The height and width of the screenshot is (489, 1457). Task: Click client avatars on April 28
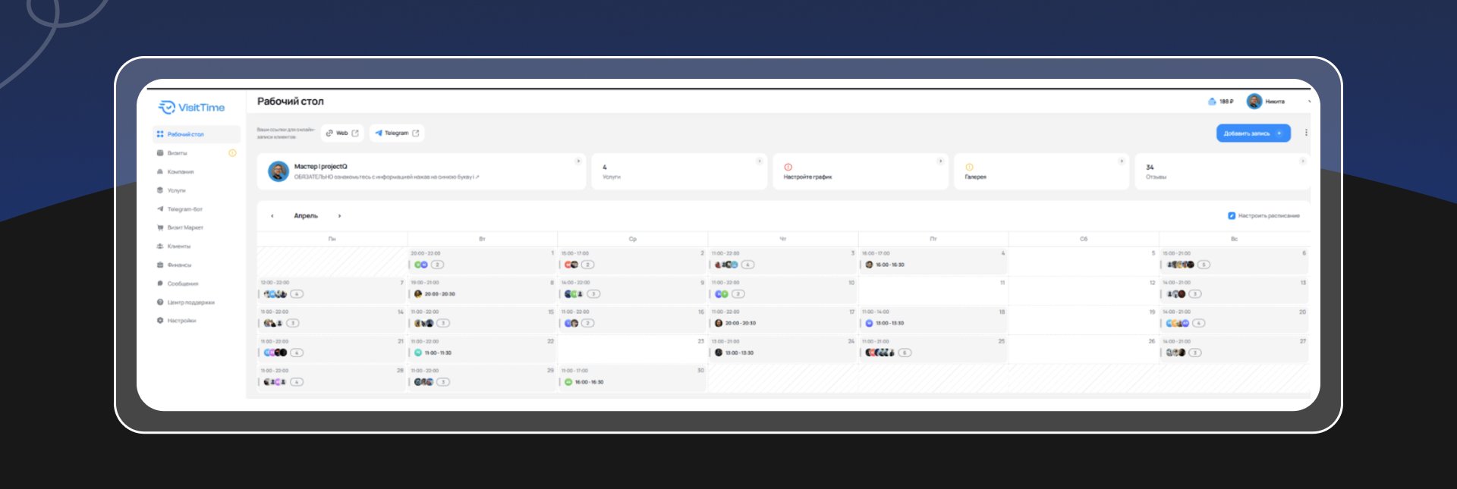(275, 382)
